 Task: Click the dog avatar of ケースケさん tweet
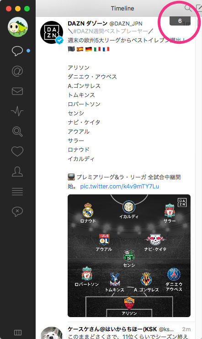point(52,333)
